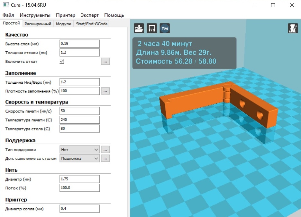Screen dimensions: 301x217
Task: Toggle the Включить откат checkbox
Action: 62,62
